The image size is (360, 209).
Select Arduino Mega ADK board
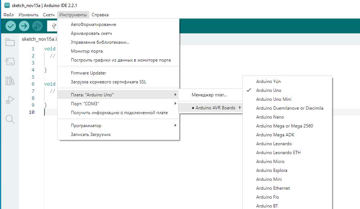[287, 135]
